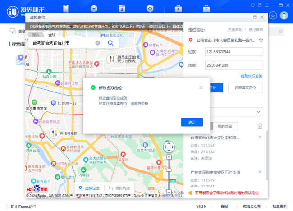Open the phone device icon in top toolbar
Image resolution: width=293 pixels, height=211 pixels.
coord(66,9)
